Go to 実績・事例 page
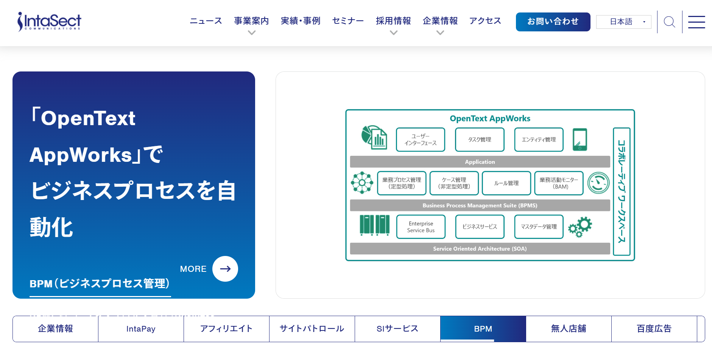 pyautogui.click(x=301, y=21)
